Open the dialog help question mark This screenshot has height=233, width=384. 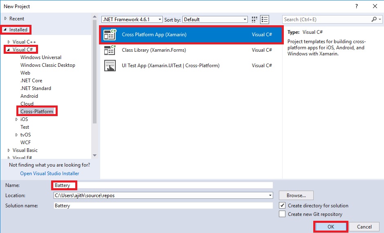pos(357,7)
